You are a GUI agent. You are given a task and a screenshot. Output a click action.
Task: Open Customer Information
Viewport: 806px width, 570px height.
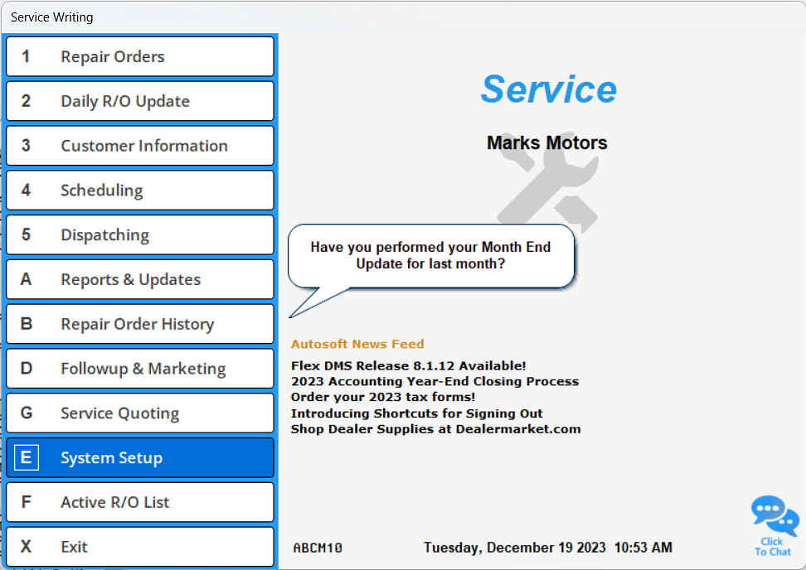coord(139,145)
